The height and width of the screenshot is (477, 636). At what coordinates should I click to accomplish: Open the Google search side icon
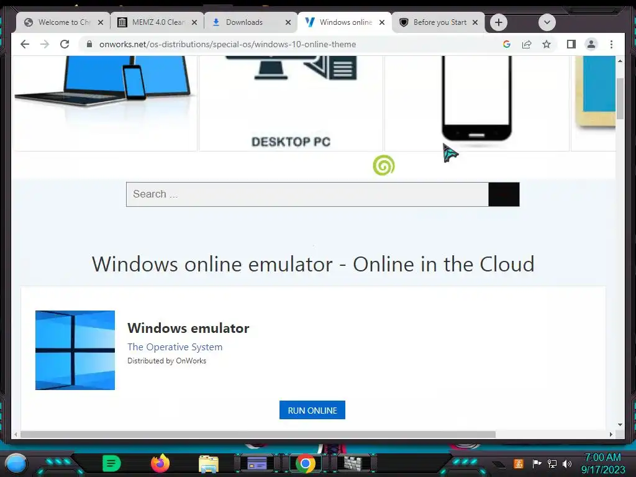pyautogui.click(x=507, y=44)
